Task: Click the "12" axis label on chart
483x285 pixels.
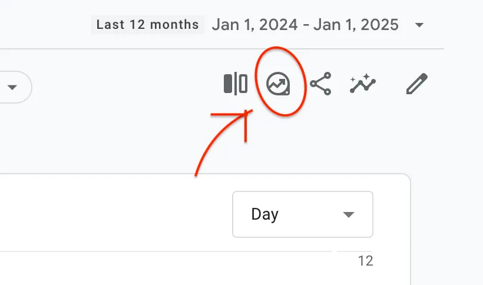Action: 366,261
